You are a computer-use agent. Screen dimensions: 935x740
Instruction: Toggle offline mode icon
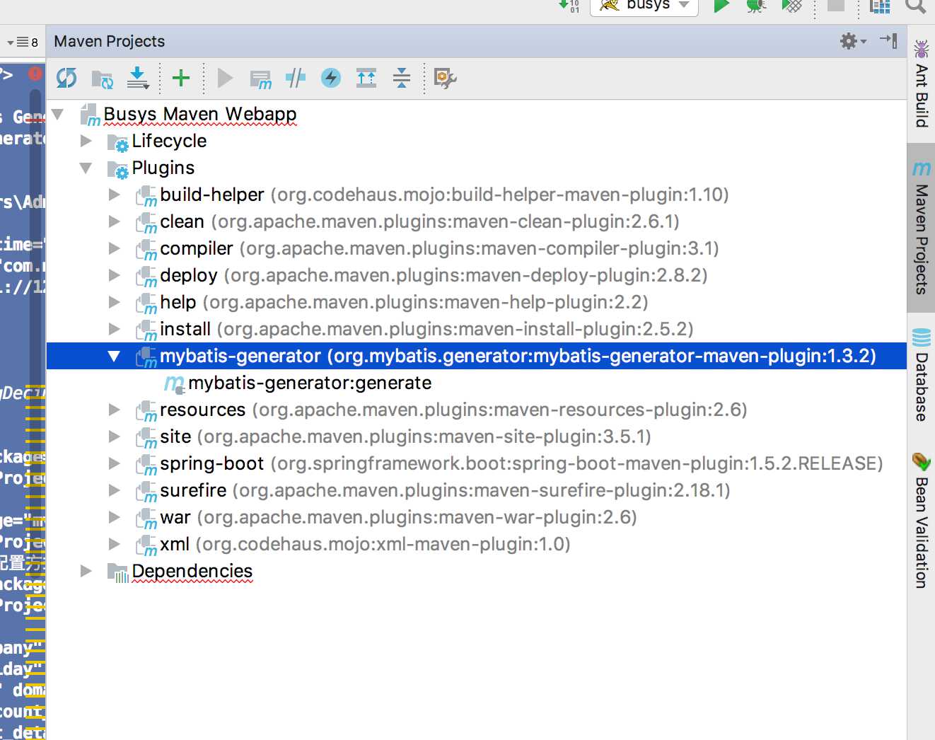296,78
